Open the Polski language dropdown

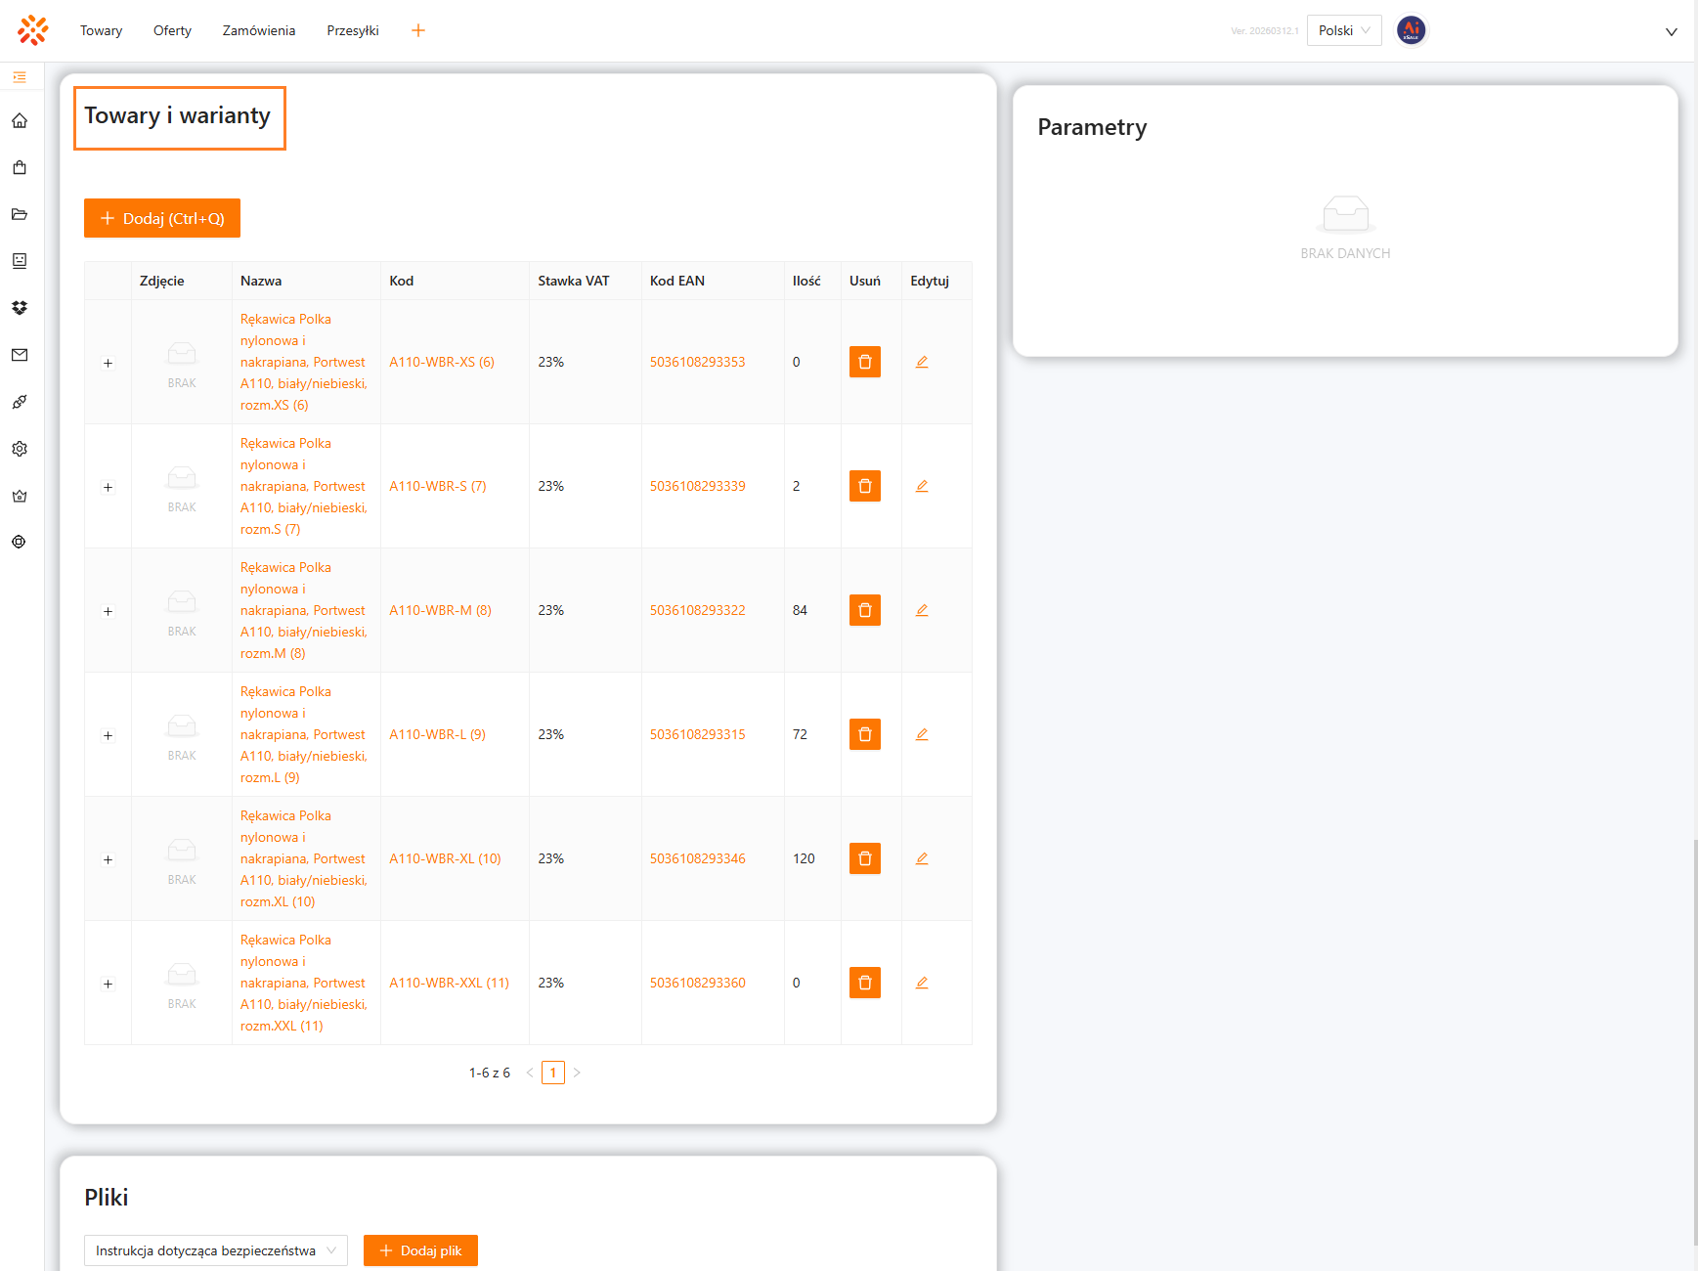[1343, 30]
